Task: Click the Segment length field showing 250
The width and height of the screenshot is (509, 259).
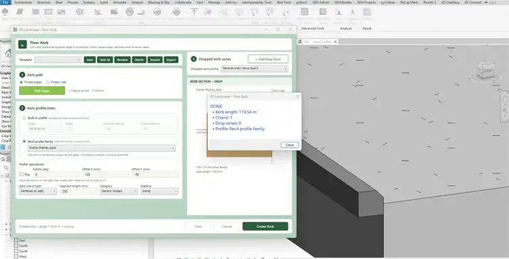Action: (79, 191)
